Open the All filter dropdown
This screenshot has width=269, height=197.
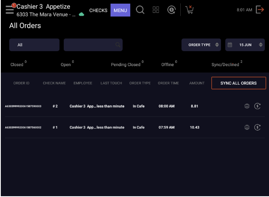coord(34,45)
